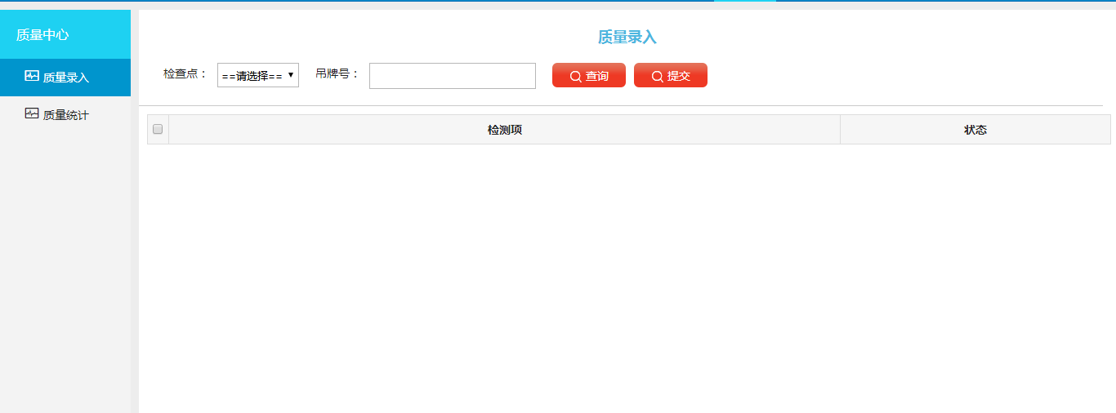Click the 吊牌号 field label
Image resolution: width=1116 pixels, height=413 pixels.
point(338,73)
